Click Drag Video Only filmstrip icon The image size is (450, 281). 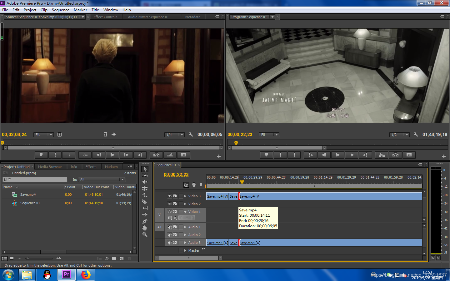(106, 135)
